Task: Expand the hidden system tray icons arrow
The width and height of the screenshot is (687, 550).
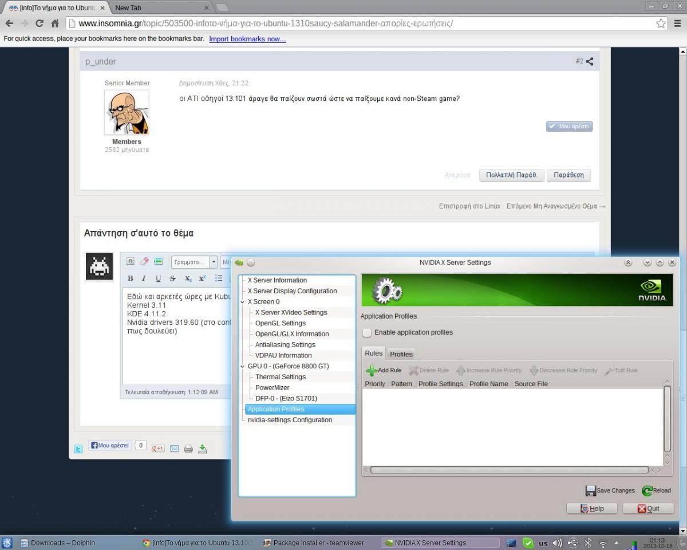Action: coord(617,543)
